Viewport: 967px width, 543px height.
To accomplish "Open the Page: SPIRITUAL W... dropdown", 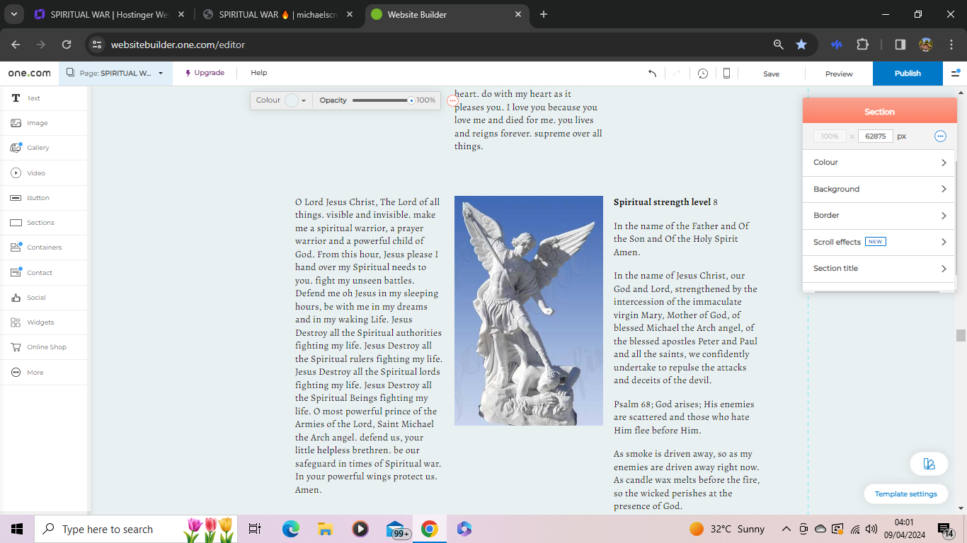I will [115, 73].
